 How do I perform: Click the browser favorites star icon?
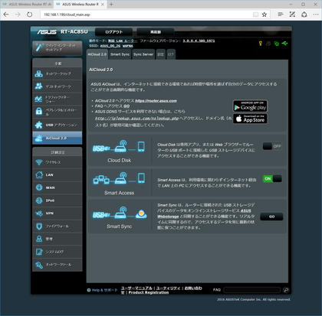(264, 15)
